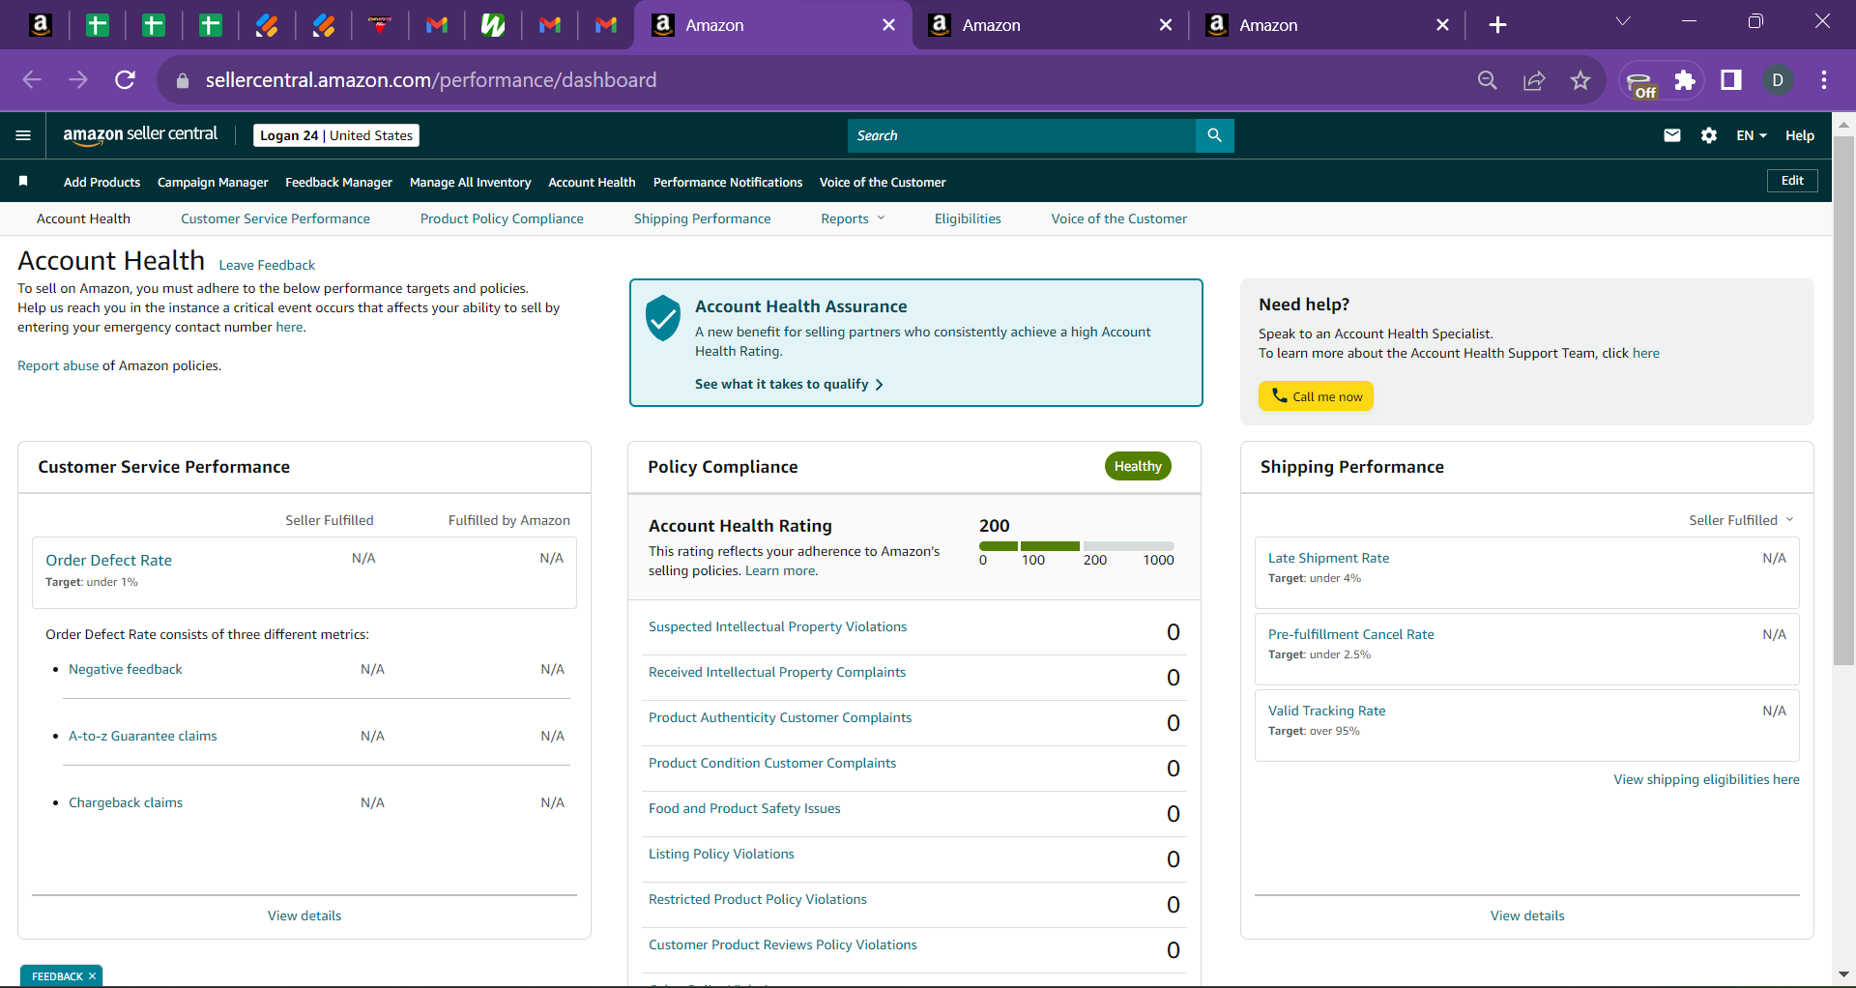Viewport: 1856px width, 988px height.
Task: Select Account Health sub-navigation tab
Action: coord(83,218)
